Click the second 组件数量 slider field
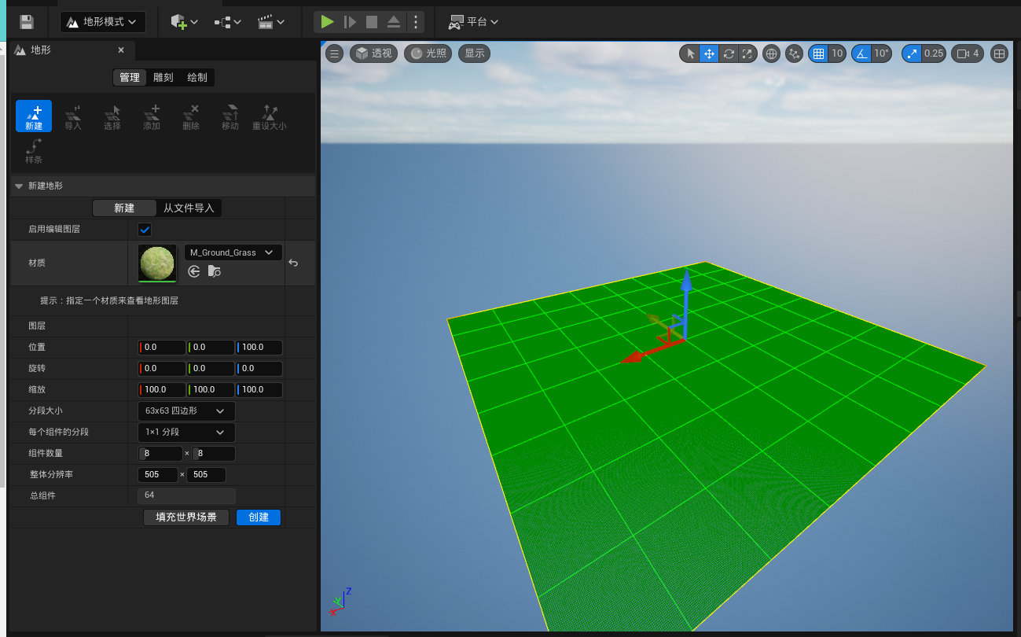 click(214, 453)
